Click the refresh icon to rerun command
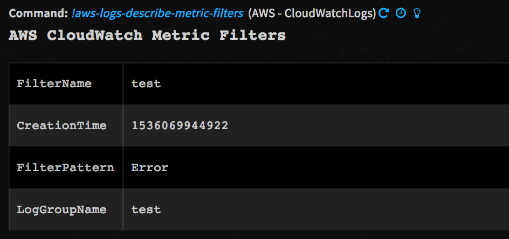The width and height of the screenshot is (509, 239). point(384,13)
